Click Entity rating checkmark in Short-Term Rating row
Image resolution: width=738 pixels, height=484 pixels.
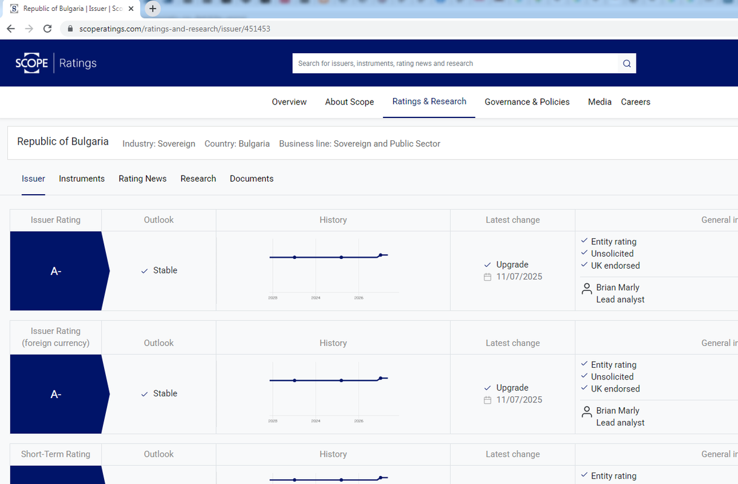tap(584, 475)
